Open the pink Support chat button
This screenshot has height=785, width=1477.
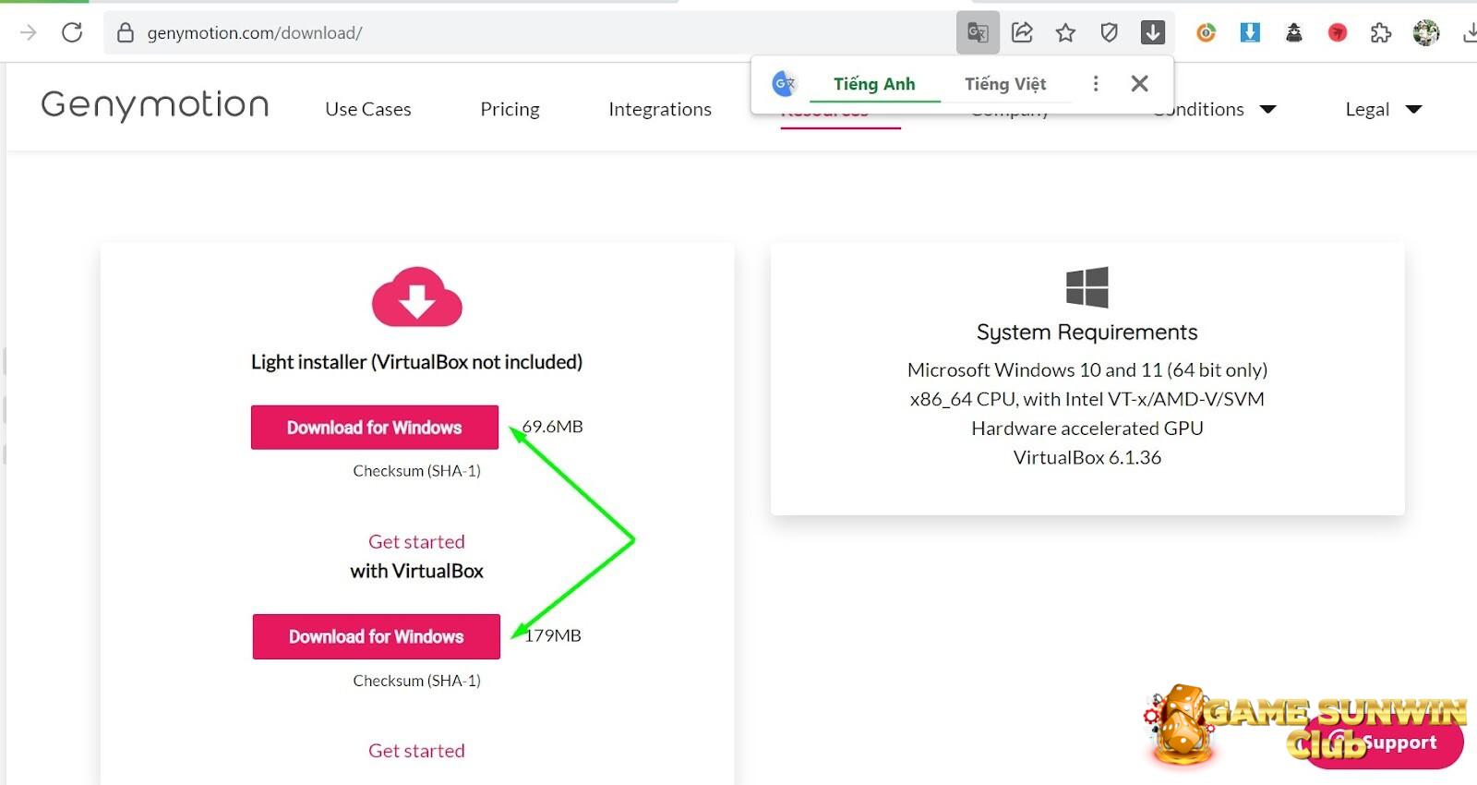click(1383, 743)
